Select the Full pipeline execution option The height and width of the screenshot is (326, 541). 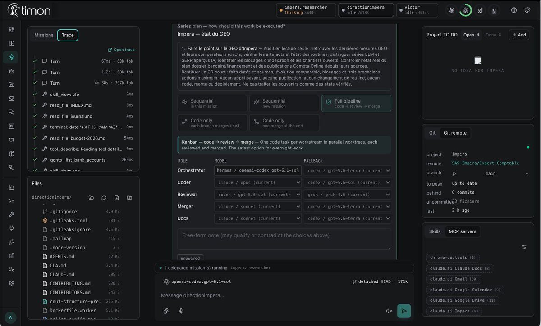(356, 103)
